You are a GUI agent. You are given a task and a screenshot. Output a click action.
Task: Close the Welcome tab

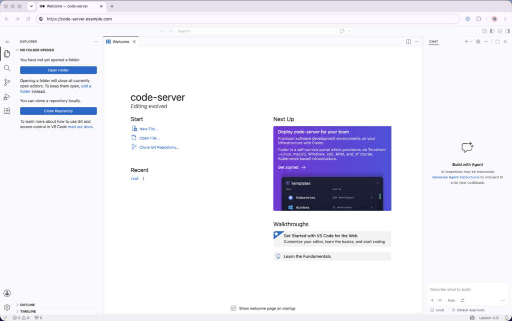[x=134, y=42]
